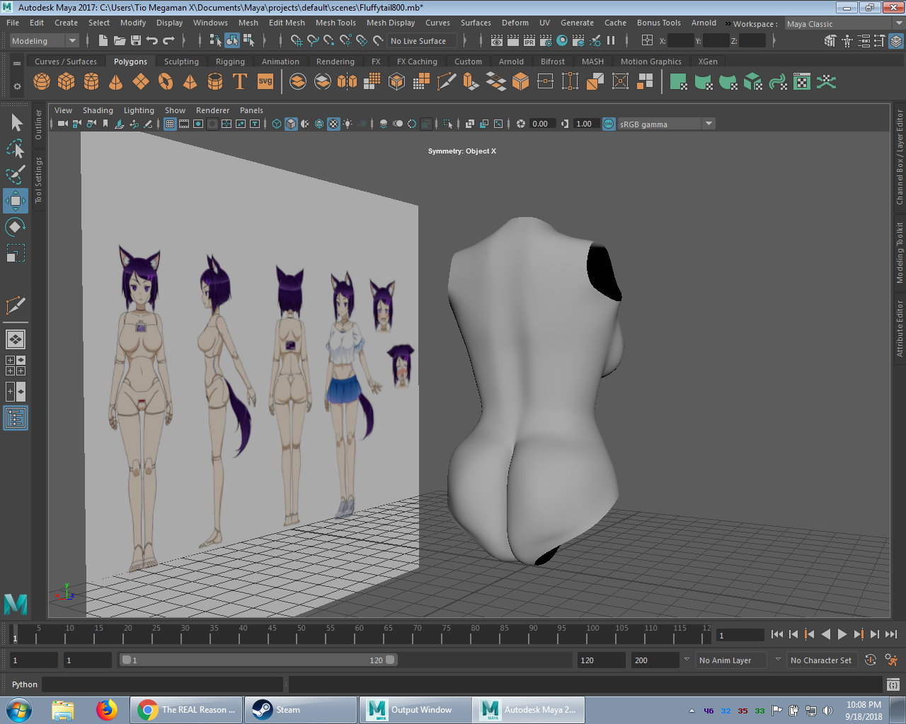Click the current frame number field
Viewport: 906px width, 724px height.
pos(740,635)
